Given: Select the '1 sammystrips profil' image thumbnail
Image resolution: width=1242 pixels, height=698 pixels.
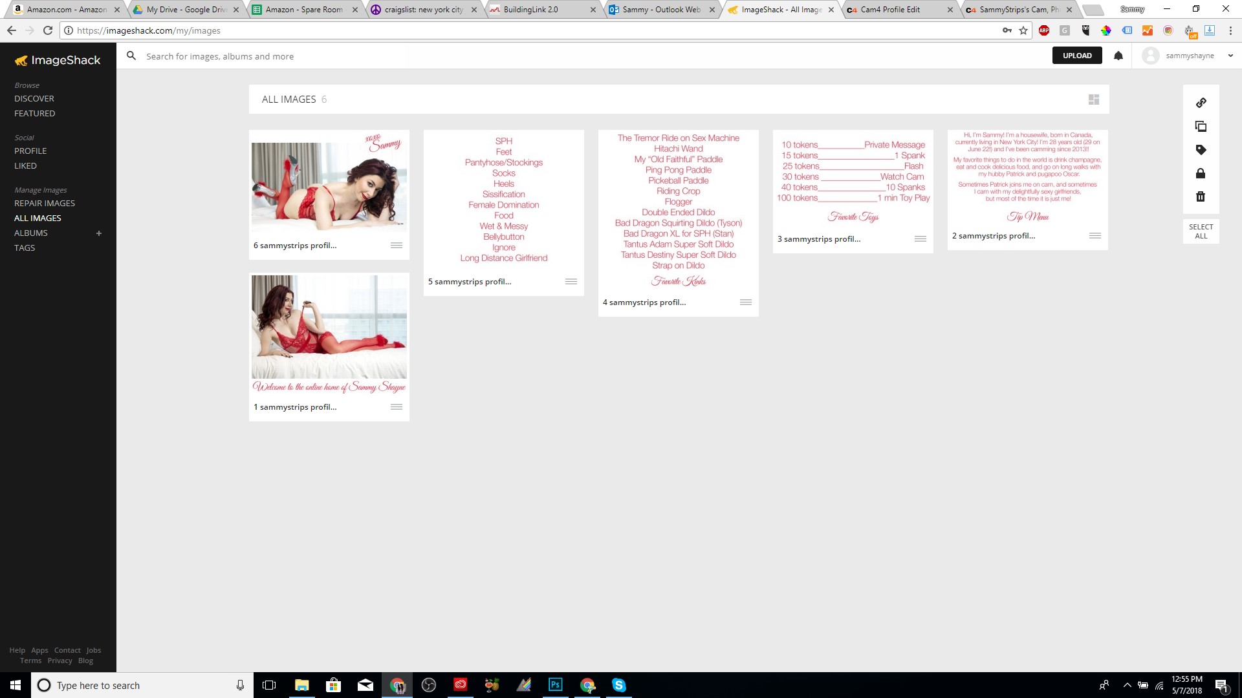Looking at the screenshot, I should click(x=329, y=327).
